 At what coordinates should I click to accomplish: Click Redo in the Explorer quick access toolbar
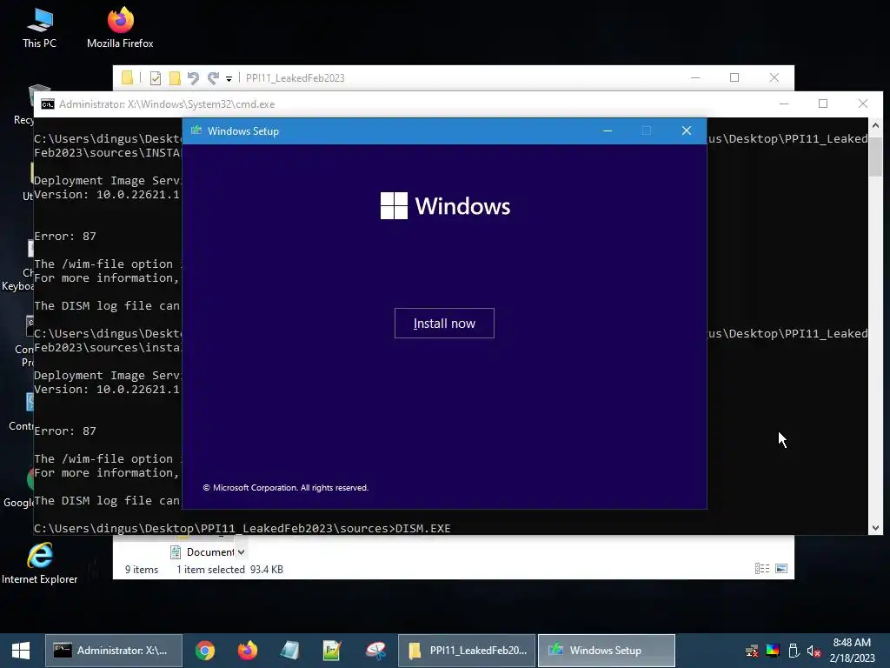(213, 78)
